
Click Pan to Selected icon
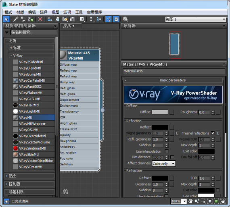pyautogui.click(x=223, y=201)
